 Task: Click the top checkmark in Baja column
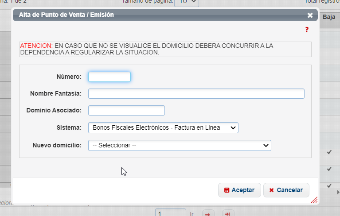(329, 152)
